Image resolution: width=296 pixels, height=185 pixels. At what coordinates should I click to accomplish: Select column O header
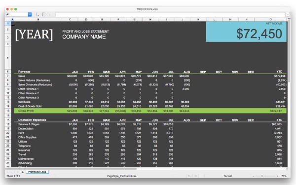[x=270, y=19]
